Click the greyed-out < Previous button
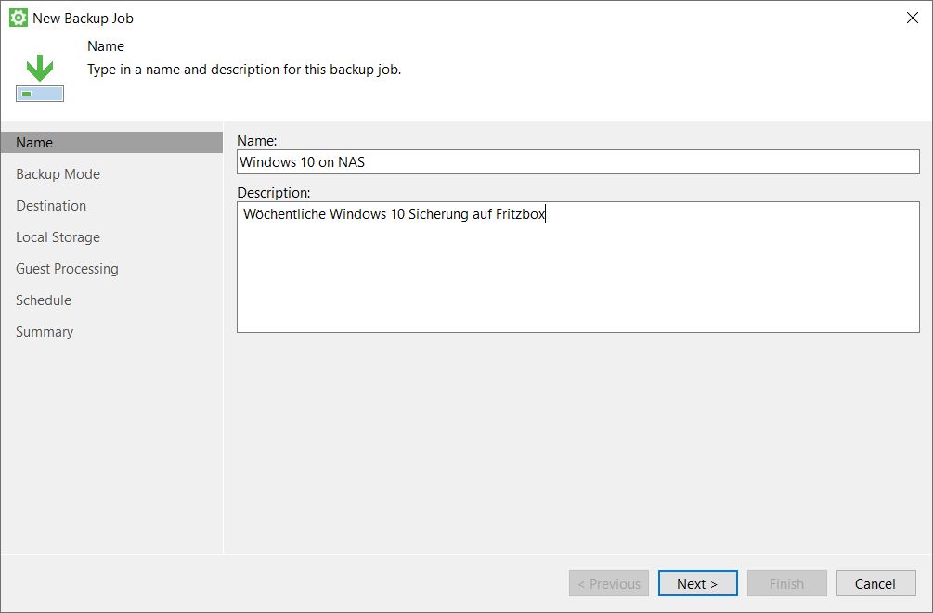Screen dimensions: 933x613 tap(609, 583)
